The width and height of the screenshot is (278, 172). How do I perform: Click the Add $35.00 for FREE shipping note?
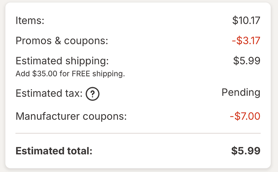tap(70, 74)
